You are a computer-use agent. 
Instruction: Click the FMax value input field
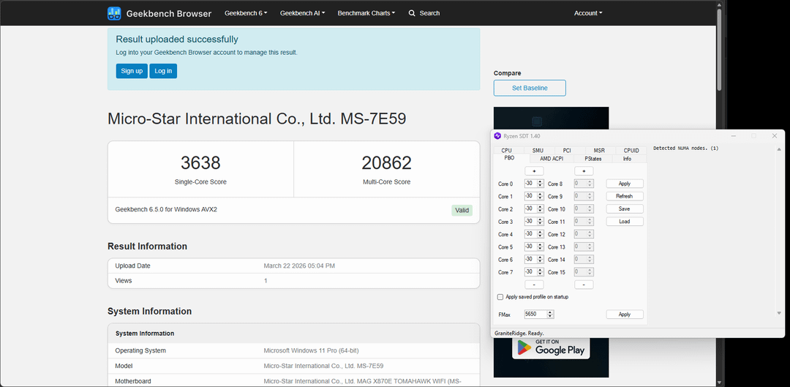535,315
